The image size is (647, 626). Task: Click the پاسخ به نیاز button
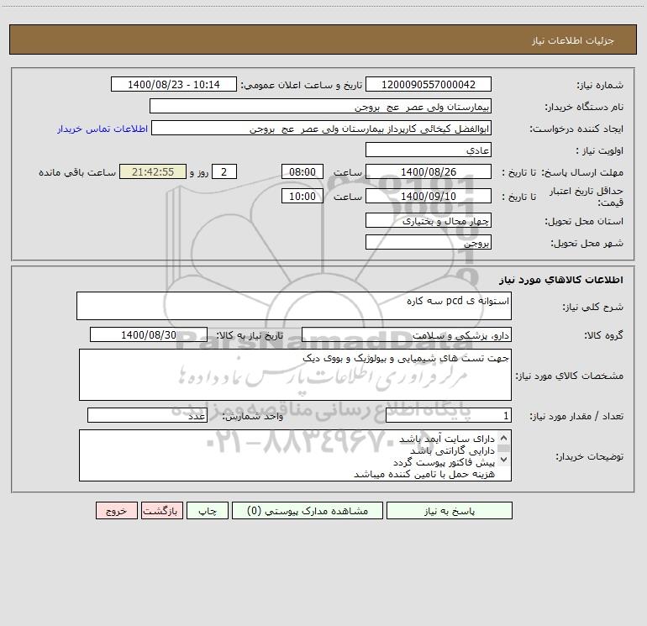[x=450, y=511]
